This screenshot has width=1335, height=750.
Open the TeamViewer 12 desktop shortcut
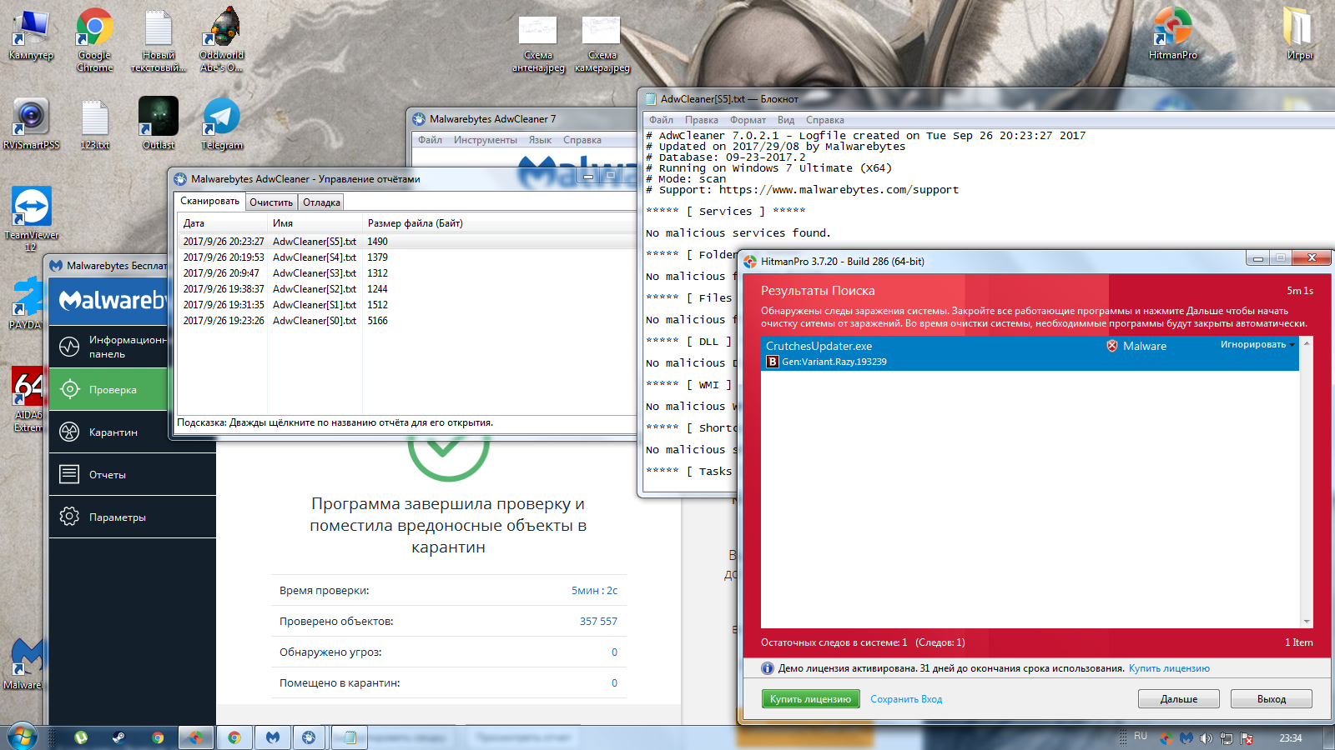tap(31, 218)
